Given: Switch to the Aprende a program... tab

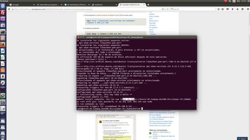Looking at the screenshot, I should click(50, 5).
